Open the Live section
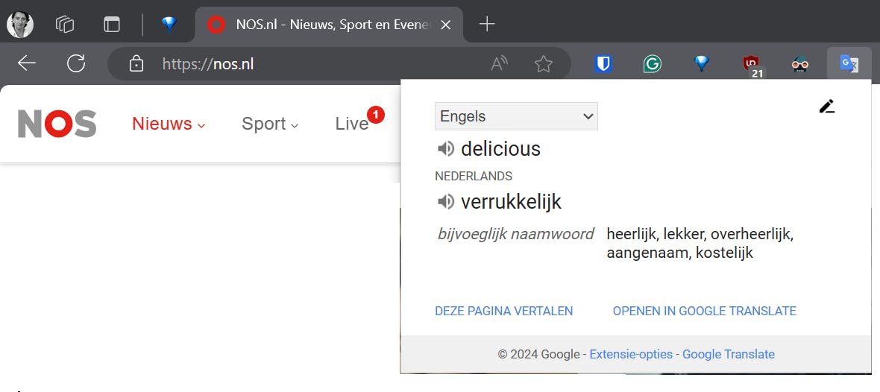This screenshot has height=392, width=880. tap(352, 124)
